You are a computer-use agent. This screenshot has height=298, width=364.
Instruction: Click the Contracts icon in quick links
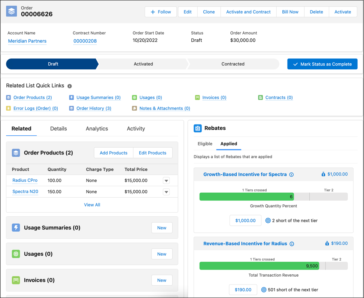click(x=260, y=97)
